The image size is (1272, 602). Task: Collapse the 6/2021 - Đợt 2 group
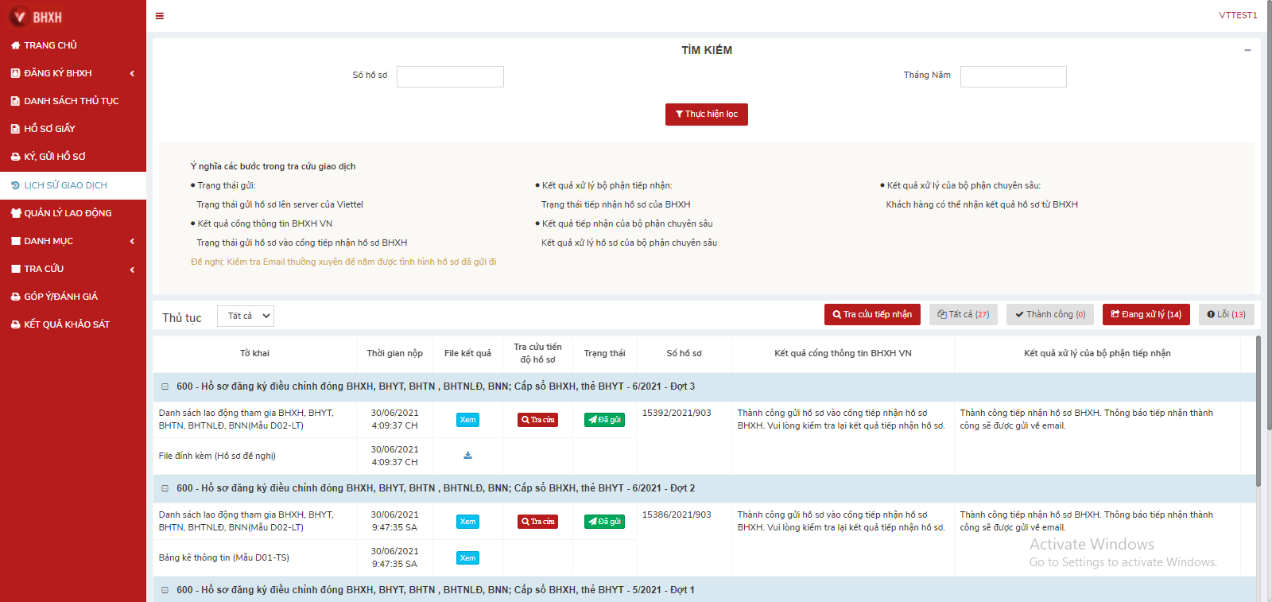pyautogui.click(x=165, y=488)
